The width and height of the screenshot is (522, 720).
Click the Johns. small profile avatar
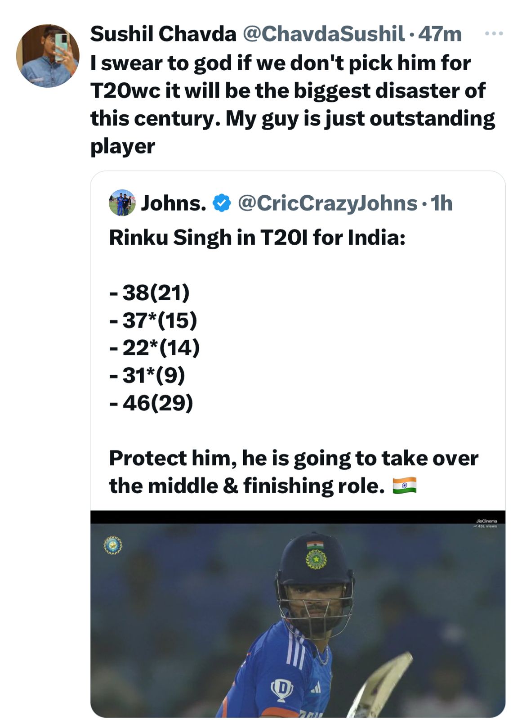[x=122, y=203]
